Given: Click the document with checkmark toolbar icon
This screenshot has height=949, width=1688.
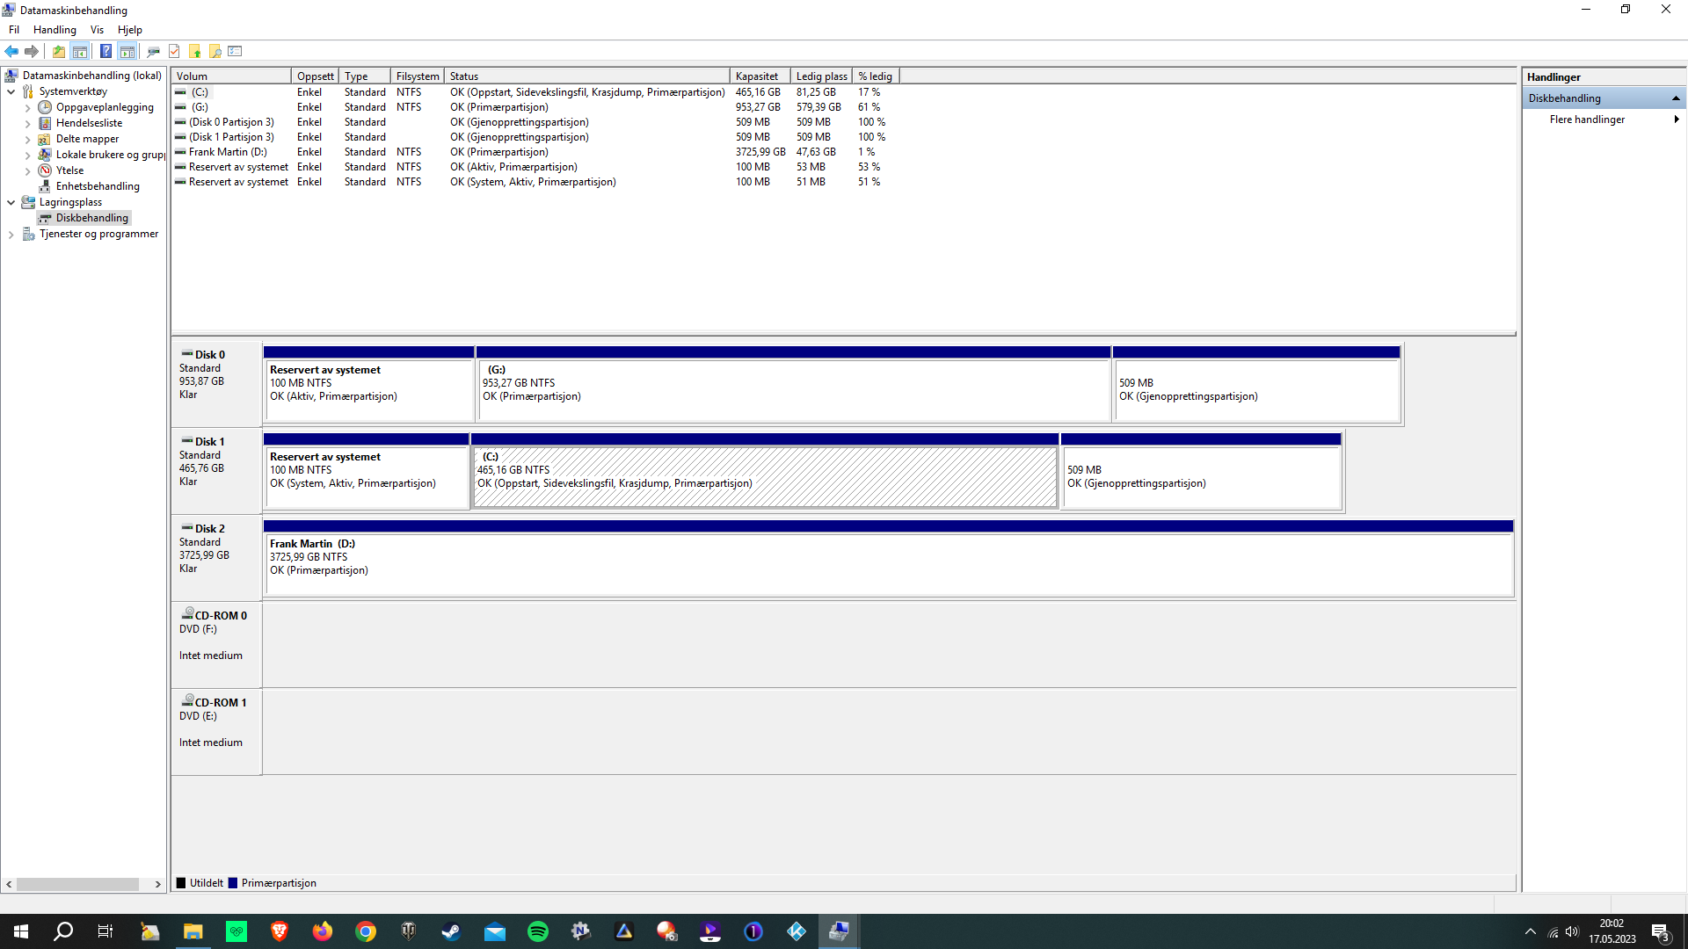Looking at the screenshot, I should pos(174,51).
